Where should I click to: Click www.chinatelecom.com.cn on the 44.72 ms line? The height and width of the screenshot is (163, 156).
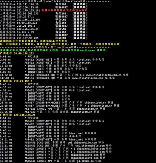pyautogui.click(x=104, y=75)
